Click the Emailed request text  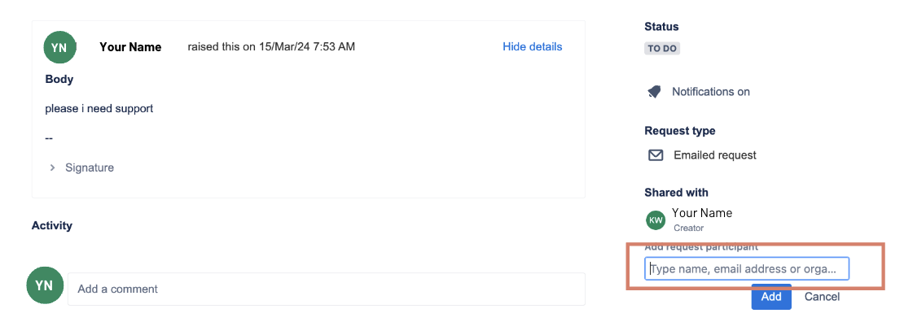[x=714, y=155]
